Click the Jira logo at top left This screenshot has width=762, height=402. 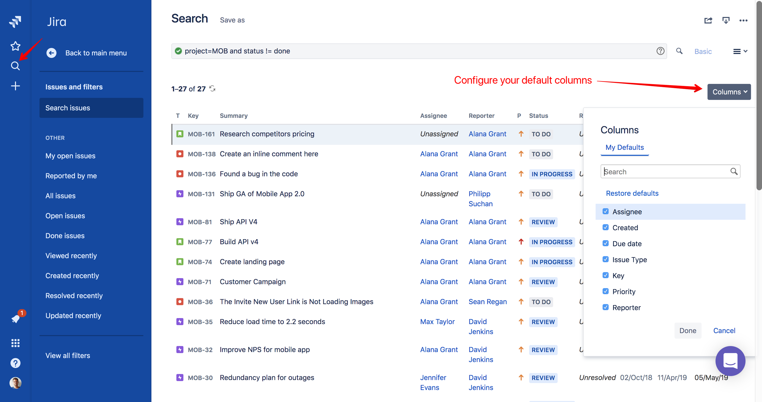coord(15,22)
